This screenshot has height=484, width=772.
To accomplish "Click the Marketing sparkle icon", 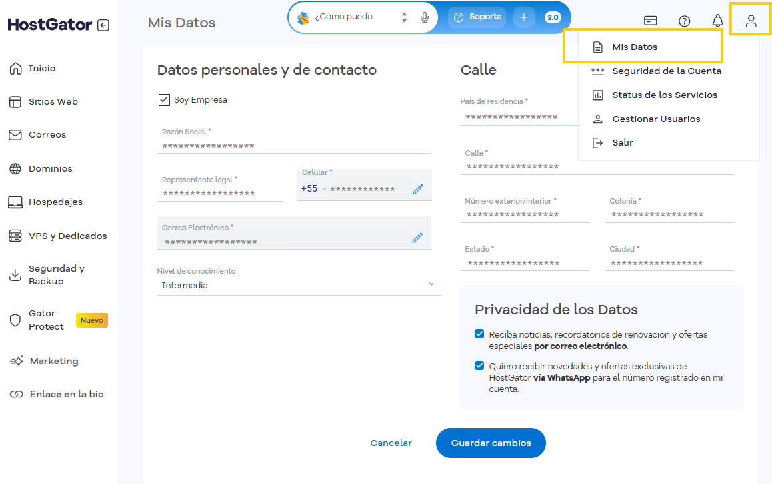I will pyautogui.click(x=17, y=361).
